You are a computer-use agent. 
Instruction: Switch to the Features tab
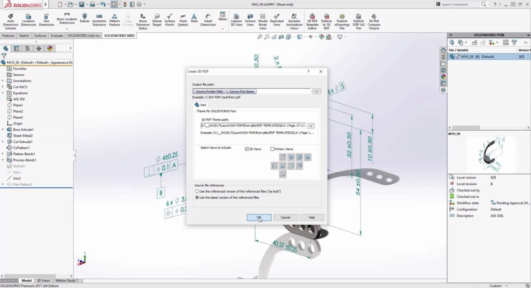[8, 36]
